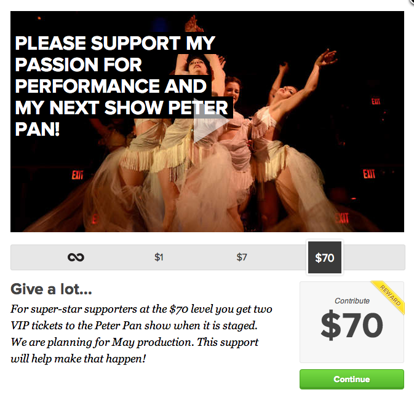
Task: Click the yellow REWARD ribbon
Action: point(389,297)
